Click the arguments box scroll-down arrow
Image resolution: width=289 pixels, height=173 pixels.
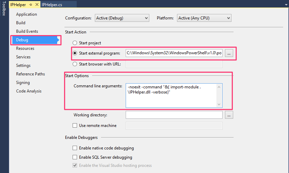pos(219,104)
